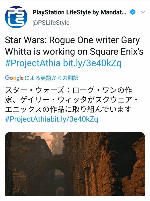Click the Japanese text エニックスの作品に取り組んでいます
Viewport: 150px width, 201px height.
[68, 109]
